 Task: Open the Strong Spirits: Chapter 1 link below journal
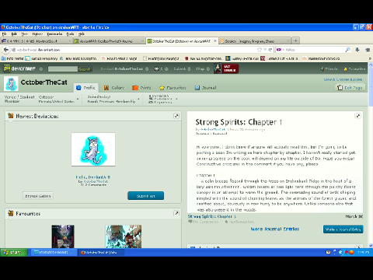212,216
